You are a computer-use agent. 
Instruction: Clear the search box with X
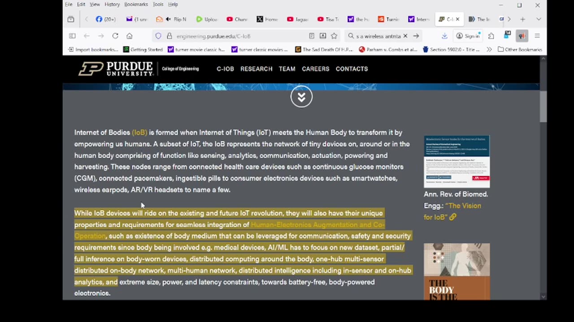(x=405, y=36)
